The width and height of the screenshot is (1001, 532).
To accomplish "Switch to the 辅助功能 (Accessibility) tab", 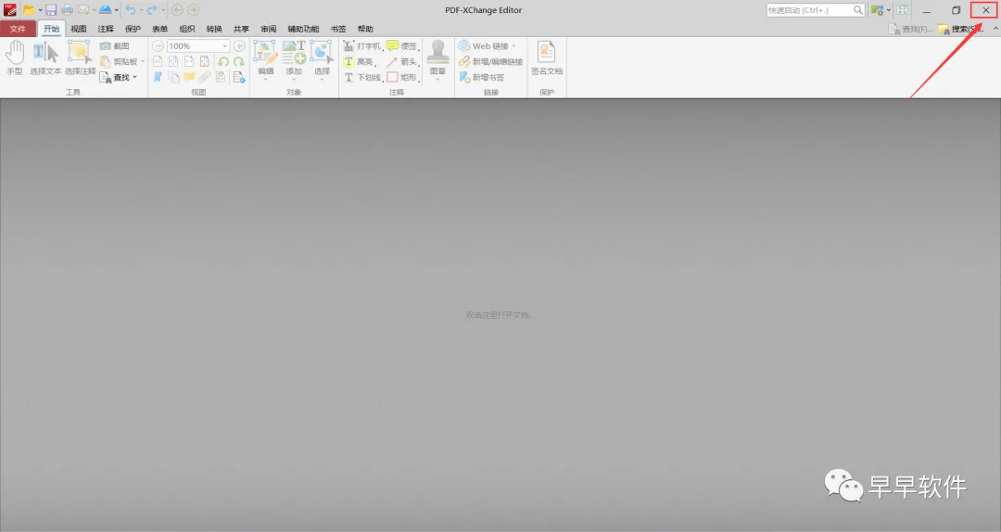I will coord(303,29).
